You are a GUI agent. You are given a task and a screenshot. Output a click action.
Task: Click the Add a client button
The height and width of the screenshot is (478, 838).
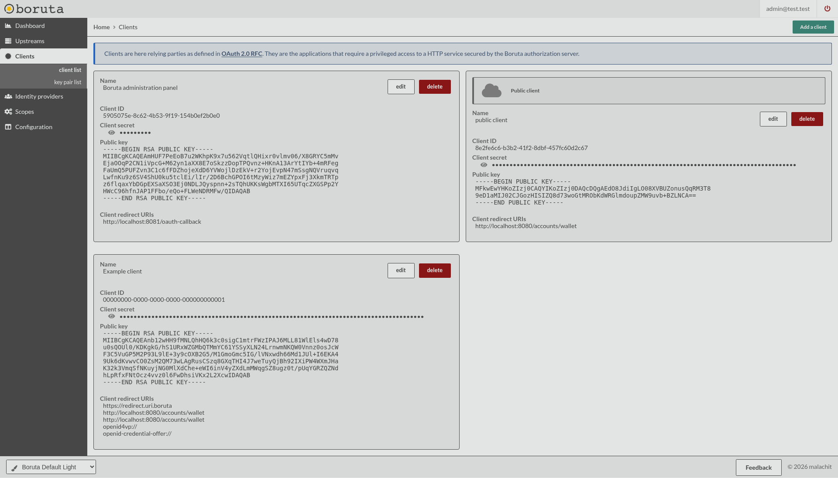[813, 27]
